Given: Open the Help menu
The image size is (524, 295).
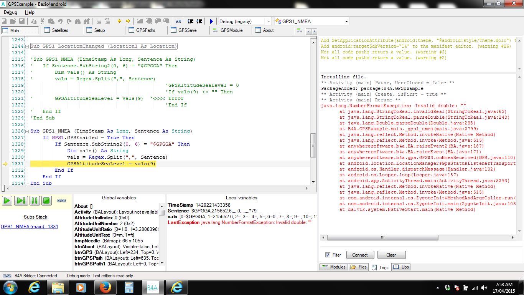Looking at the screenshot, I should (30, 12).
